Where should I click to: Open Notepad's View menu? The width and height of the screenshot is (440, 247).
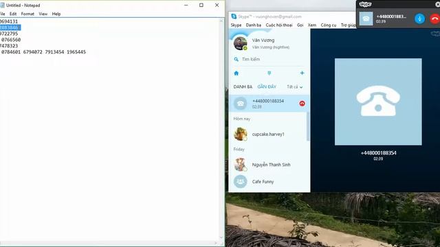click(43, 14)
